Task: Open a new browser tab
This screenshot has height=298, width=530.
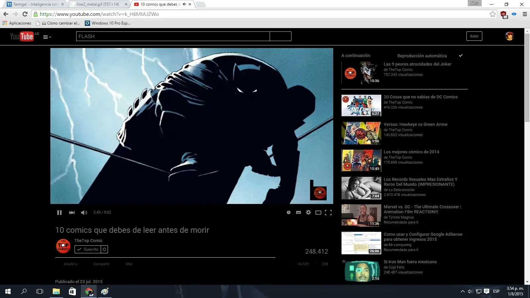Action: 200,4
